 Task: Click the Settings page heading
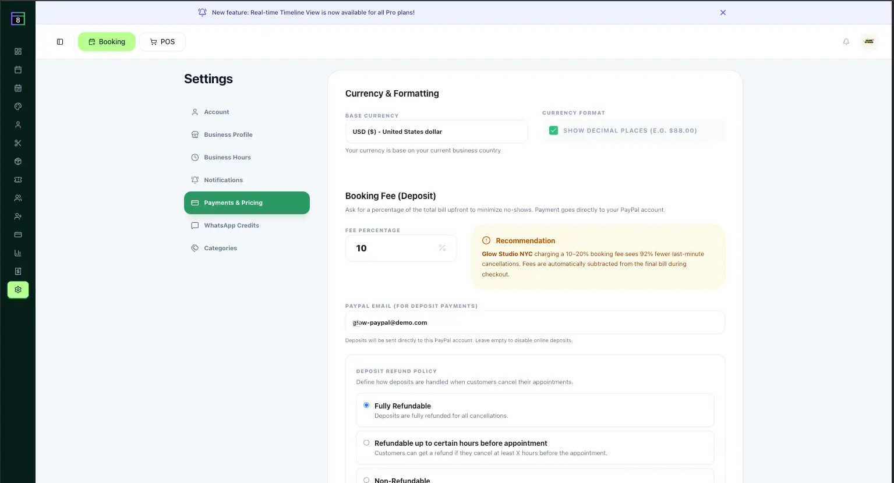[209, 79]
